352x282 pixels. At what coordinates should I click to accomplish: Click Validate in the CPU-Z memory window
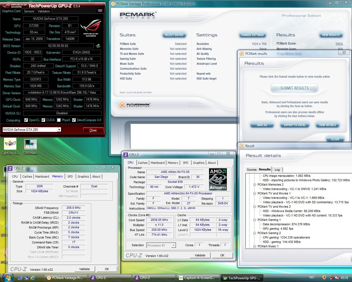pyautogui.click(x=84, y=269)
